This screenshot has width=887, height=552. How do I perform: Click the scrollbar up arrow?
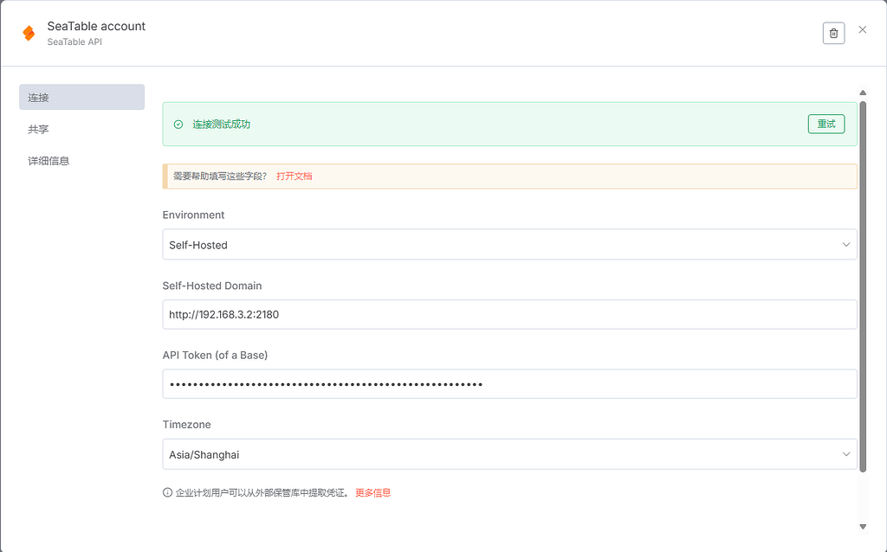863,93
